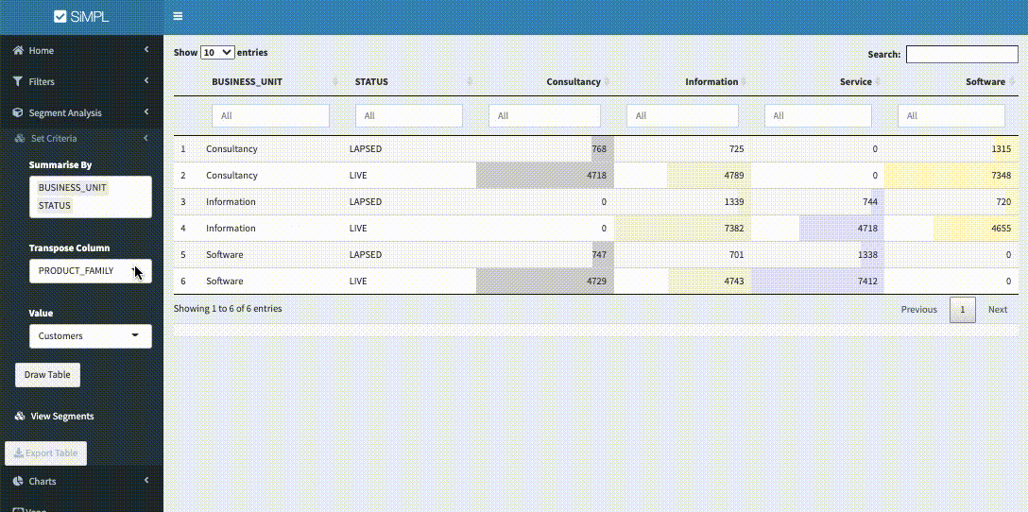Click the 701 Information cell

click(682, 254)
